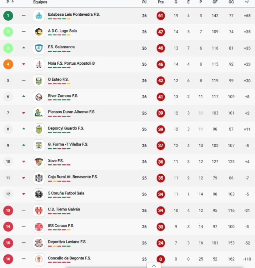Sort table by the P. position column arrow
The width and height of the screenshot is (255, 268).
13,2
